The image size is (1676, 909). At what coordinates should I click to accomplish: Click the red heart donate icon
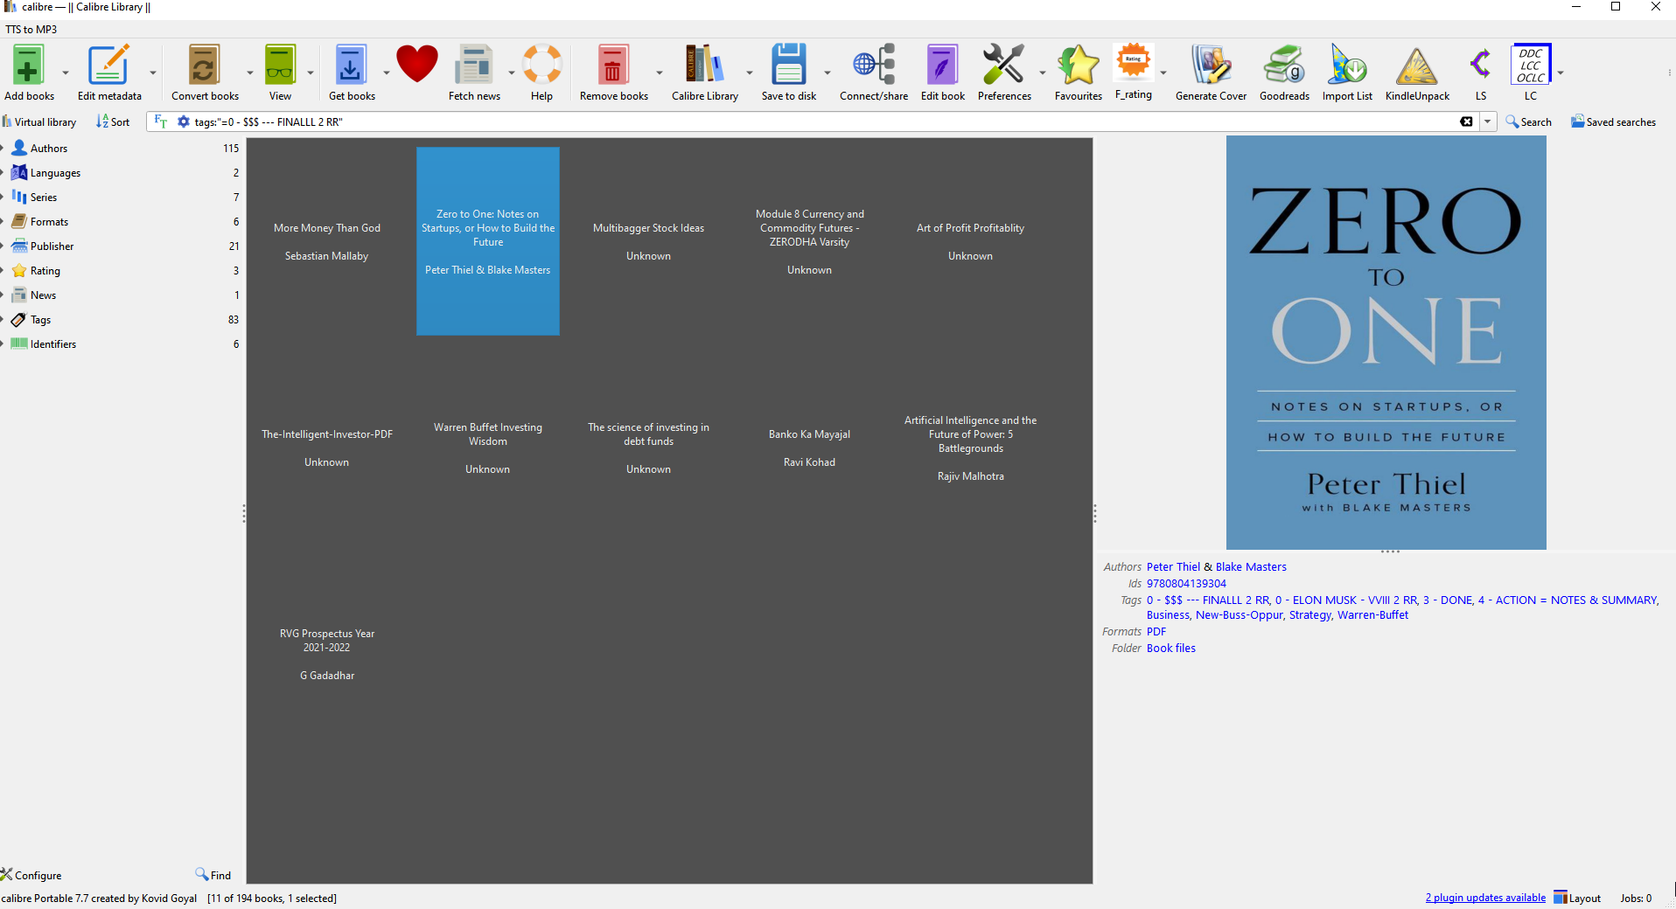[x=417, y=65]
